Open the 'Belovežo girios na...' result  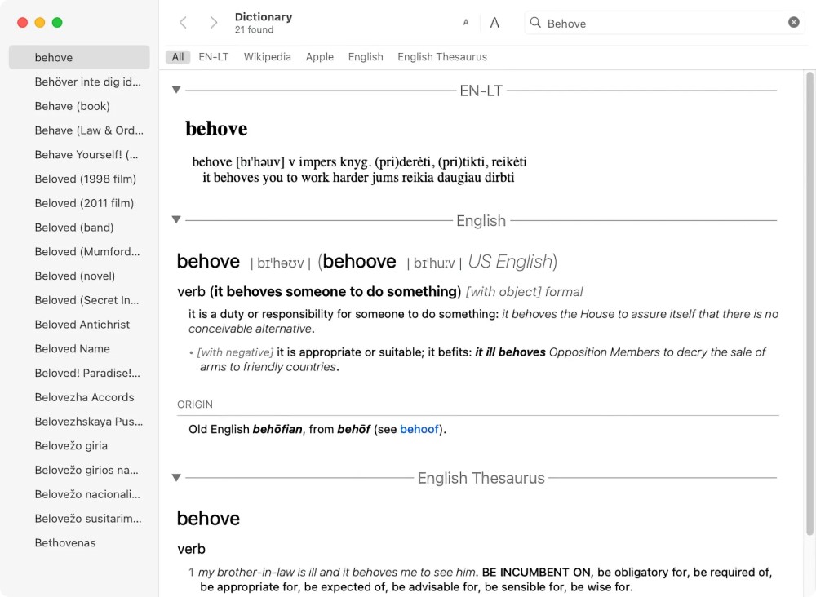coord(79,470)
